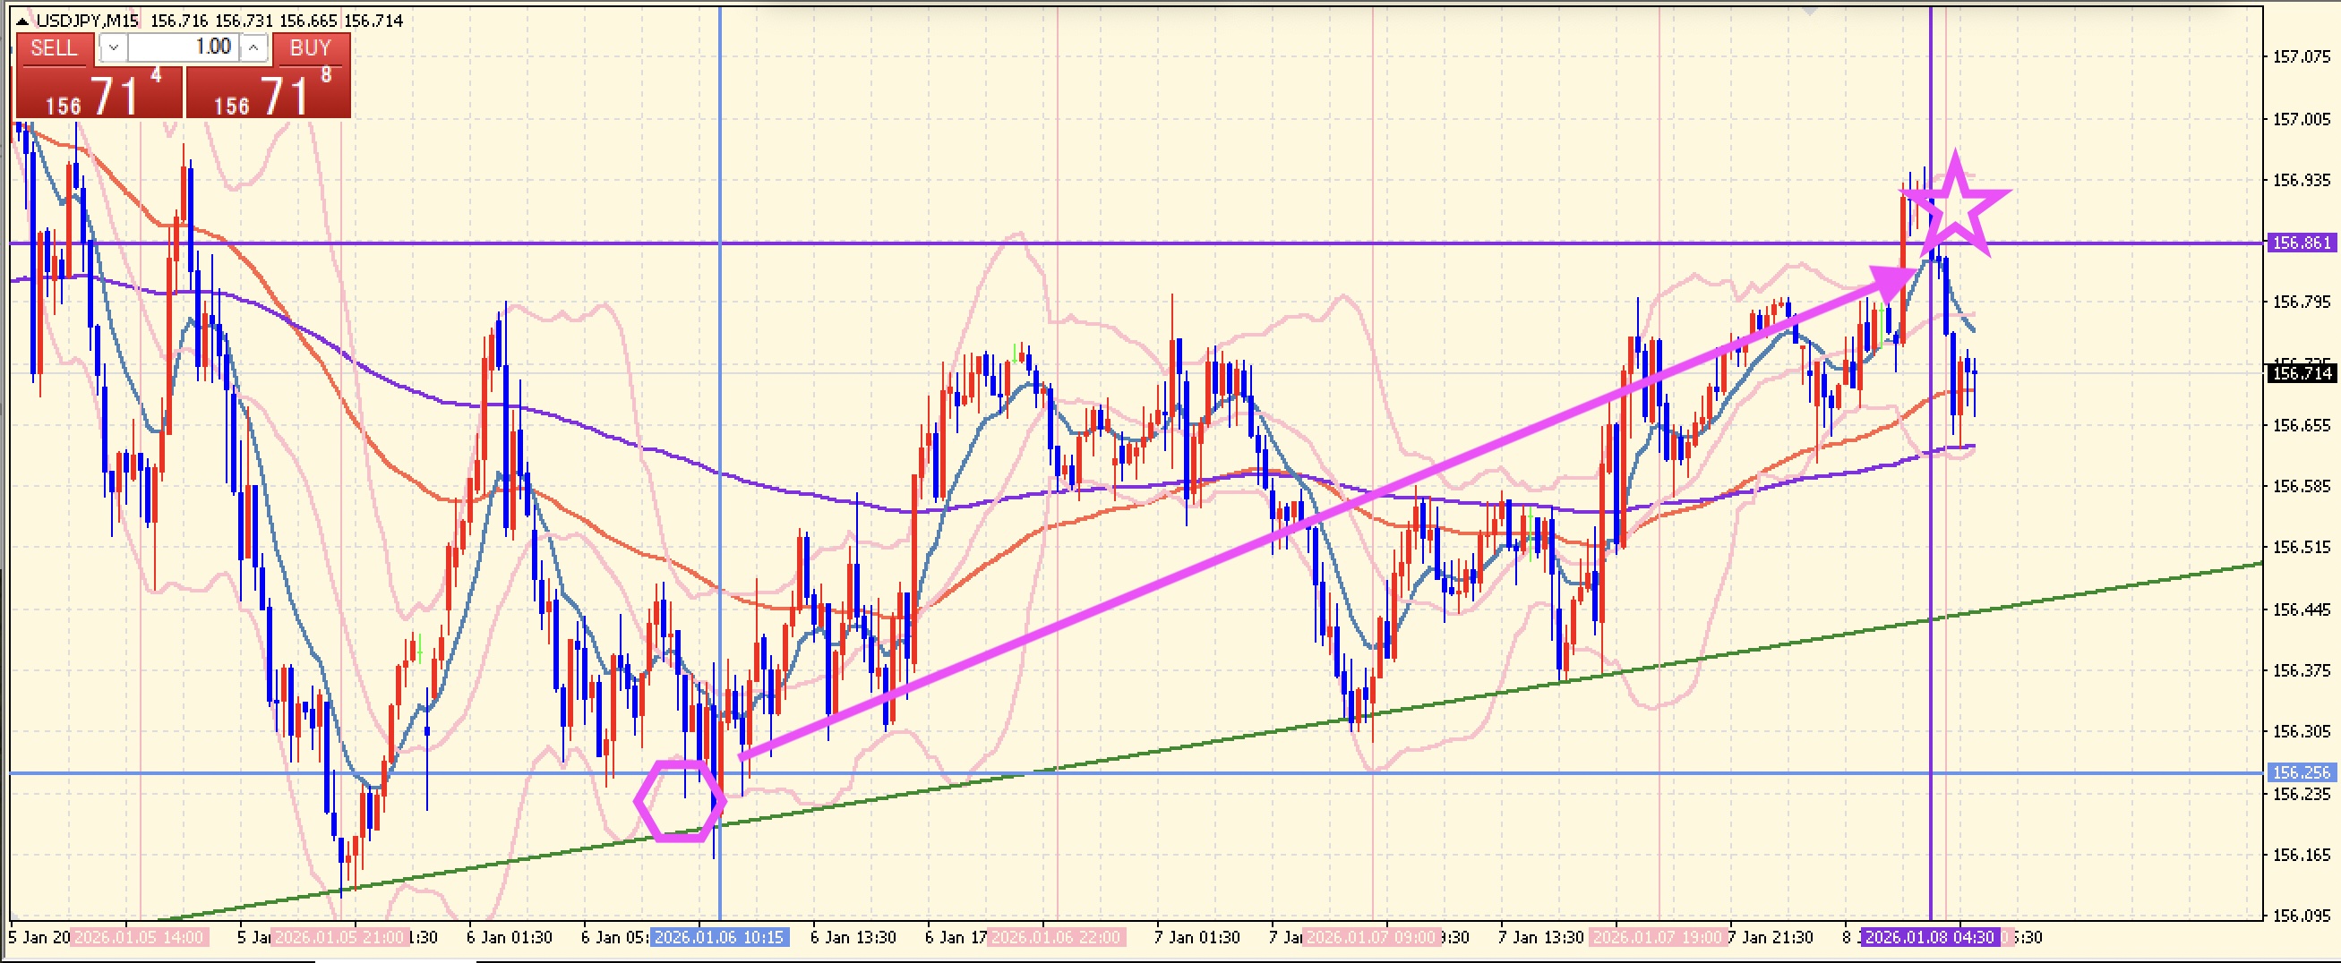The width and height of the screenshot is (2341, 963).
Task: Click the 2026.01.07 19:00 vertical line date label
Action: click(x=1659, y=937)
